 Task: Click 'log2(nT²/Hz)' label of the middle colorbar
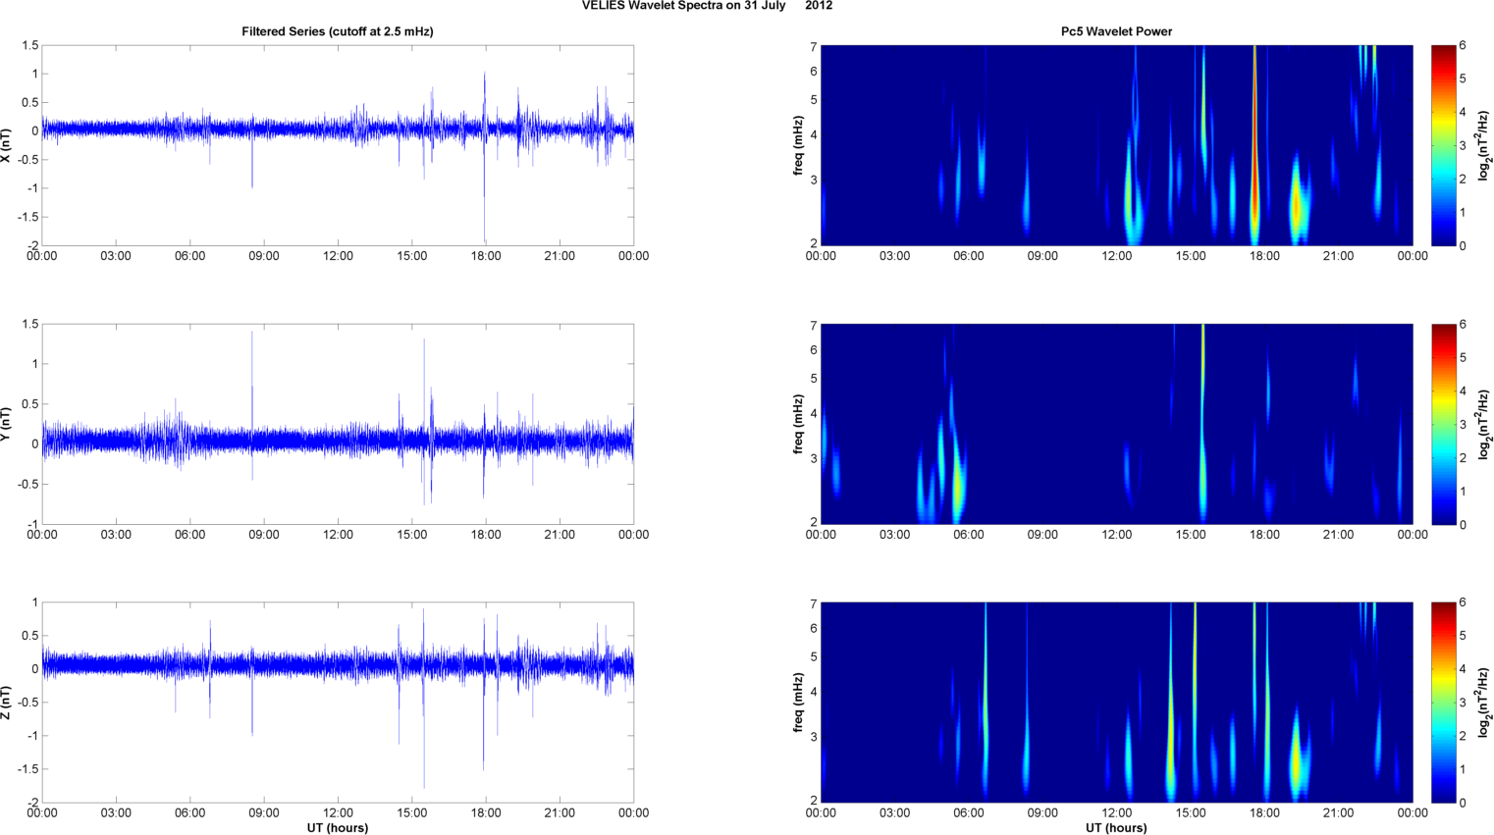point(1484,424)
